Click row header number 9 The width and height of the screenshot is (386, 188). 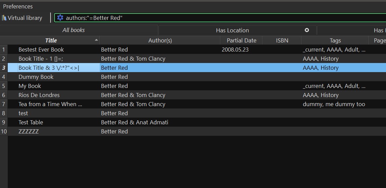coord(4,122)
